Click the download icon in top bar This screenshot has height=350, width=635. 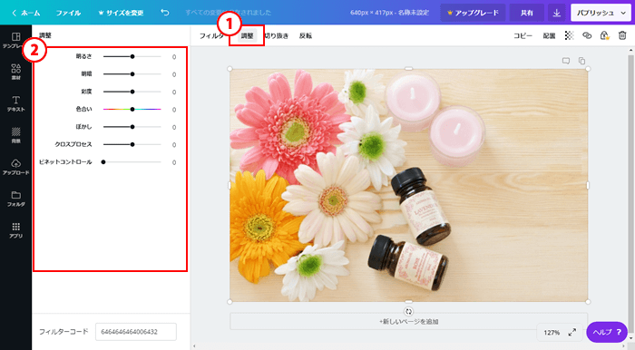click(x=557, y=13)
